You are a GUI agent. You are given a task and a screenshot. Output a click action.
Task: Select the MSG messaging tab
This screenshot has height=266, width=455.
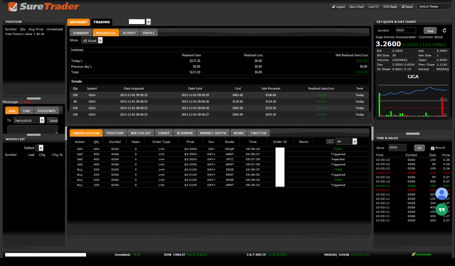(x=12, y=111)
